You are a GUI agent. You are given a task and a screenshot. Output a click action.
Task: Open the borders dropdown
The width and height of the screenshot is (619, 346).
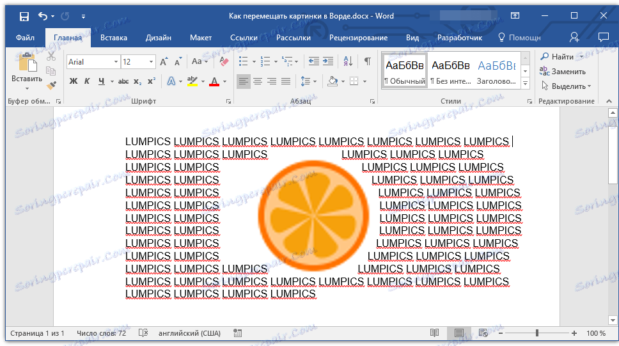[x=364, y=82]
